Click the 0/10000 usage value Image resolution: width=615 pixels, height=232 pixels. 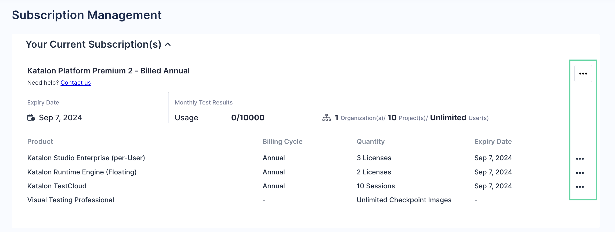tap(248, 118)
